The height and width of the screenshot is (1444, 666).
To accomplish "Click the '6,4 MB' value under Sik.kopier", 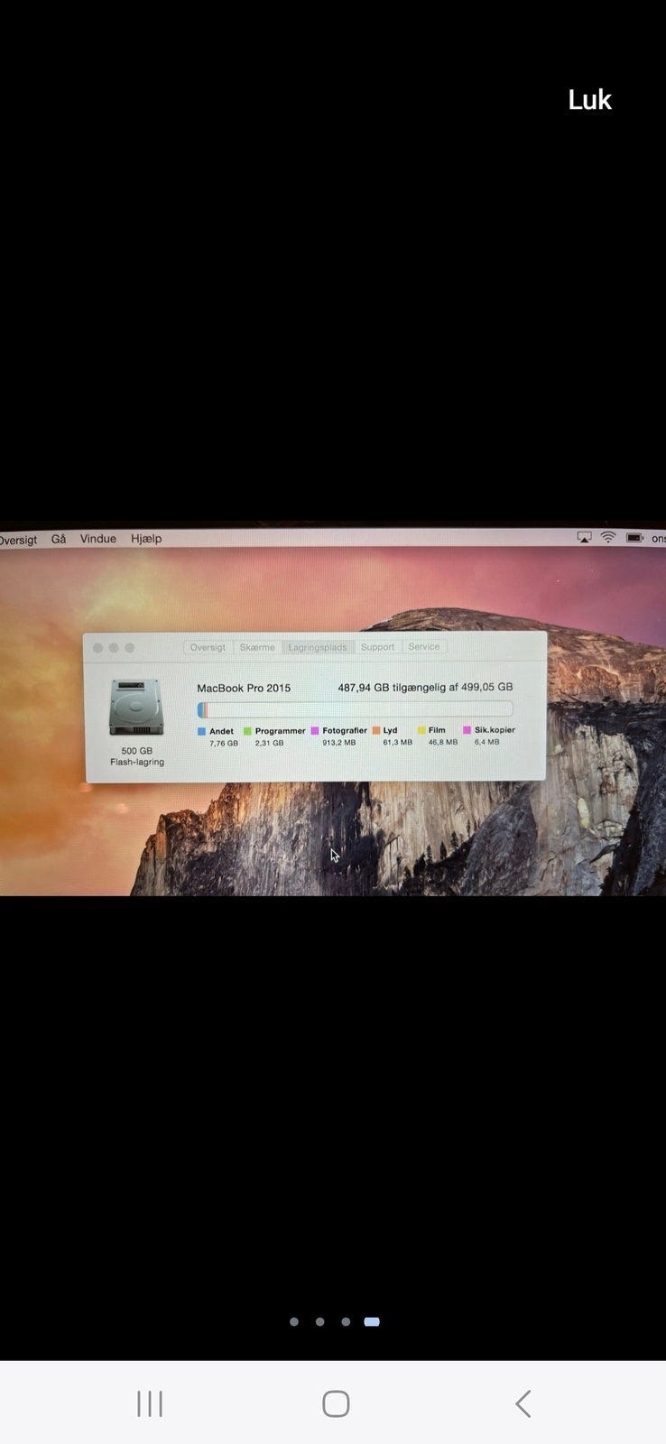I will pyautogui.click(x=487, y=742).
